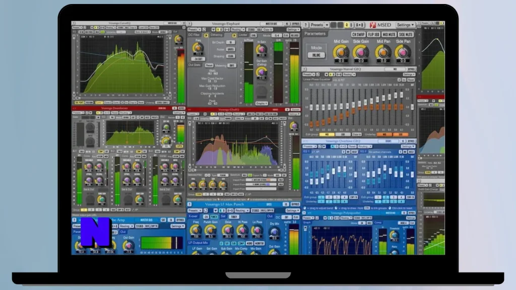
Task: Click the MSED A to B copy button
Action: pos(360,25)
